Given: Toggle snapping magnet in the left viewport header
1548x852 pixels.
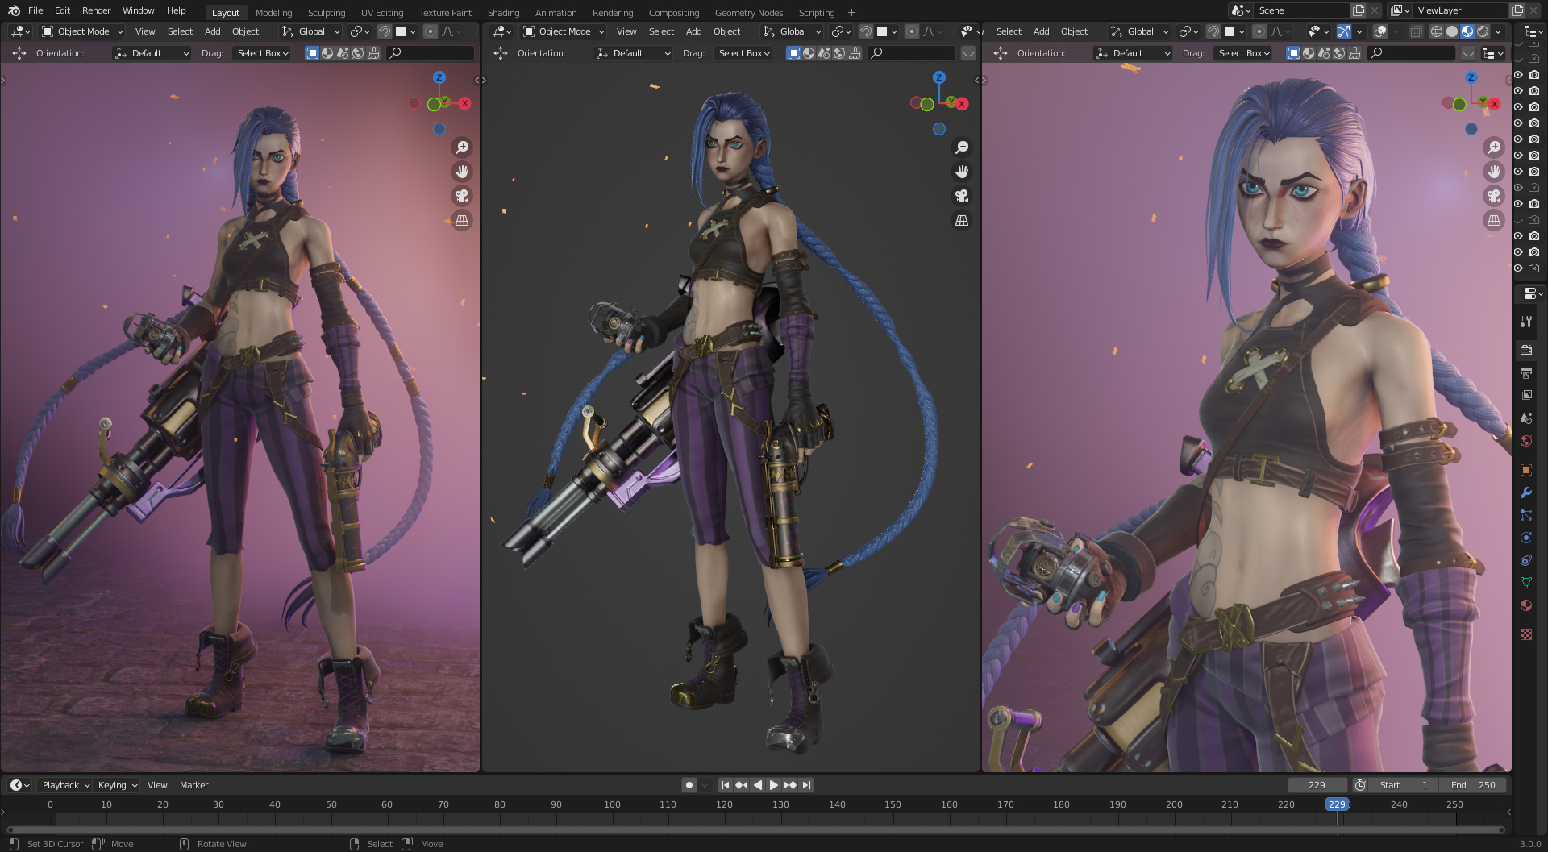Looking at the screenshot, I should pos(385,31).
